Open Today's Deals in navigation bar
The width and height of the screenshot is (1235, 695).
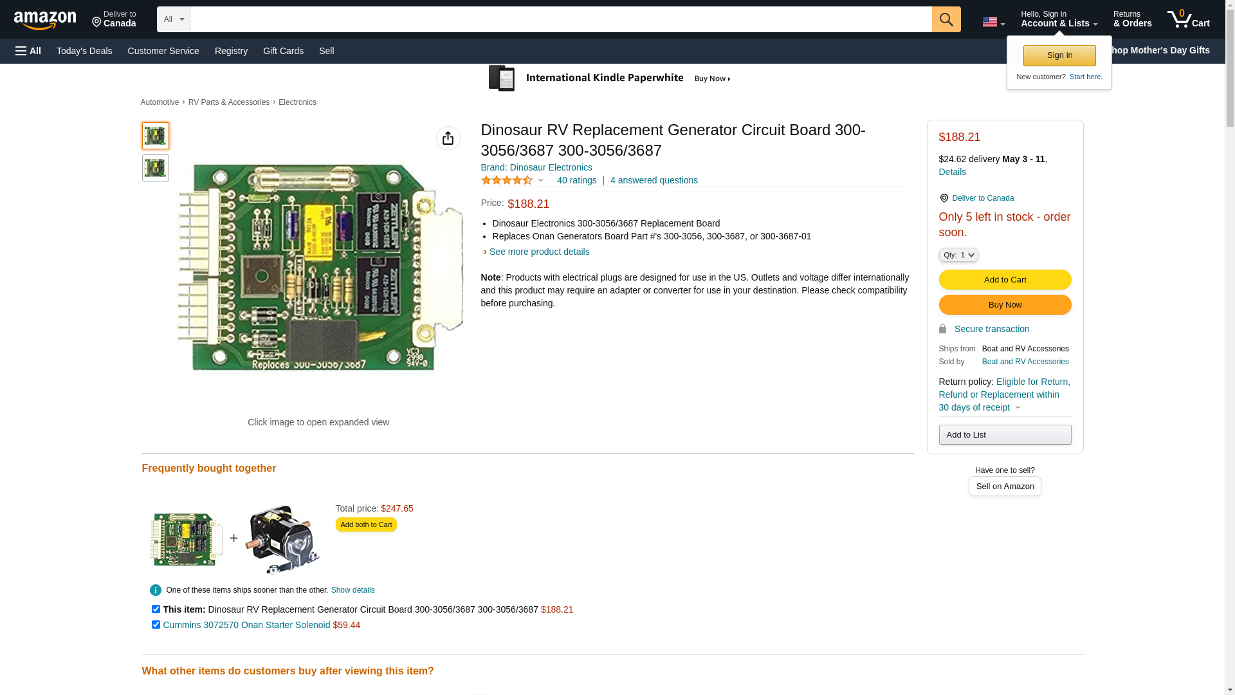click(84, 51)
